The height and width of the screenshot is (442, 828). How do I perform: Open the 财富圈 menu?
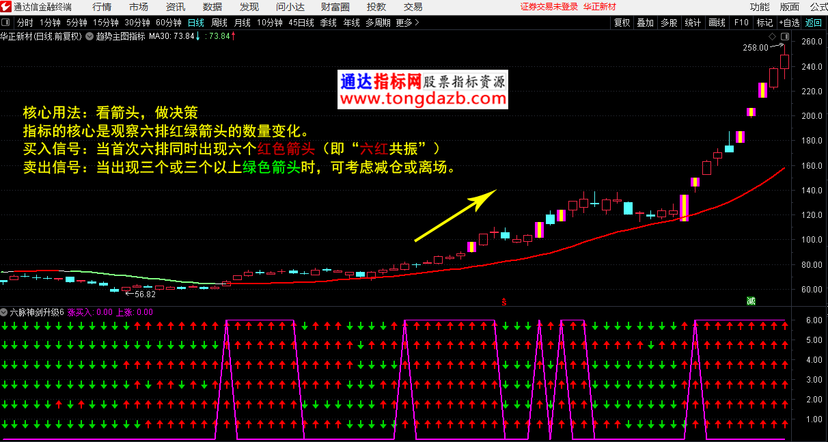pos(335,7)
